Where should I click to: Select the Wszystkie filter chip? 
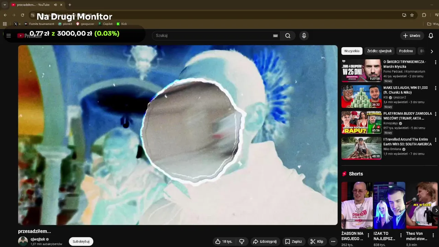click(x=352, y=51)
